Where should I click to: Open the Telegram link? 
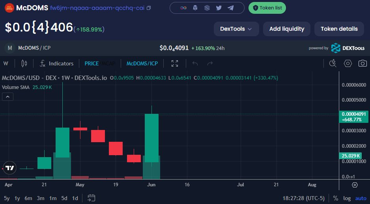(x=230, y=8)
